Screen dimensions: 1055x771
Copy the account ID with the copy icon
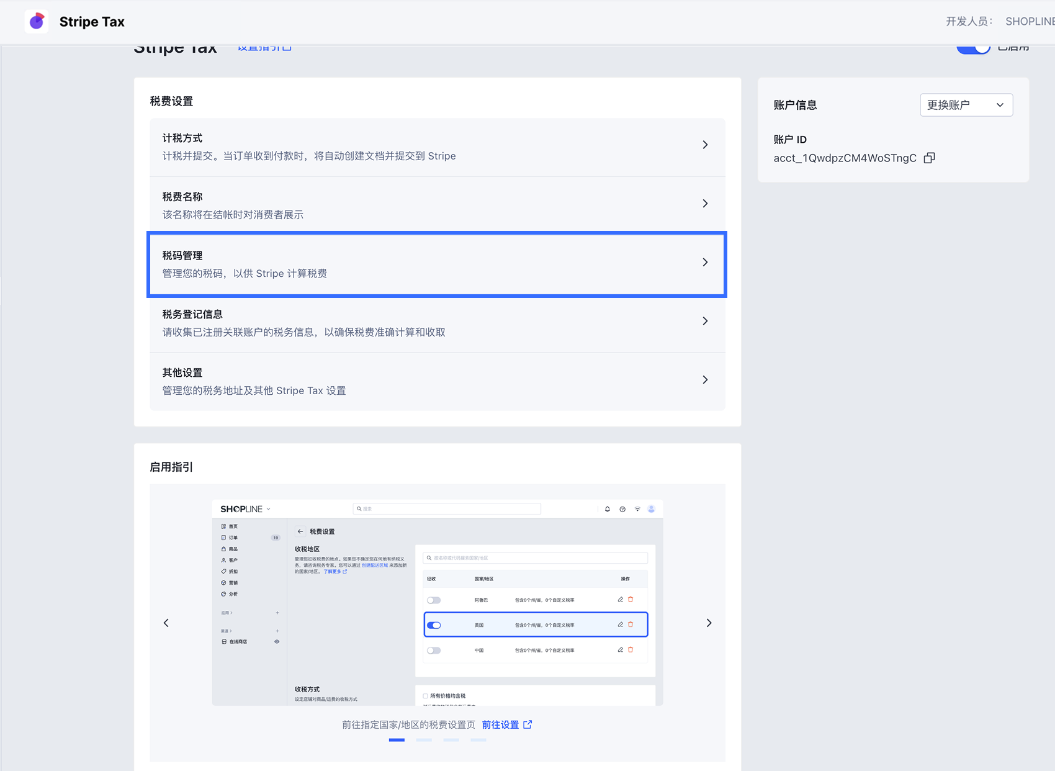929,158
